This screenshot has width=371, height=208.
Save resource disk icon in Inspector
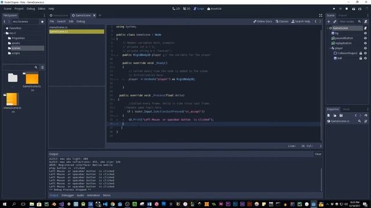click(x=341, y=116)
